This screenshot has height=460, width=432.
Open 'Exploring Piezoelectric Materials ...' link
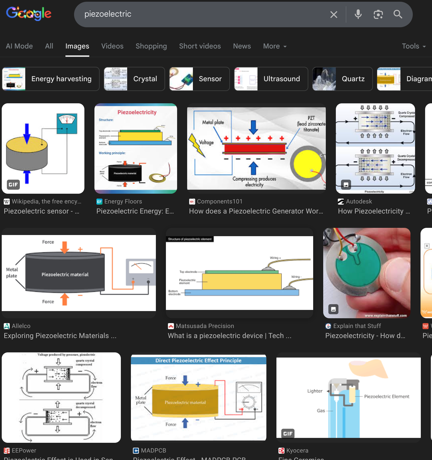tap(60, 336)
